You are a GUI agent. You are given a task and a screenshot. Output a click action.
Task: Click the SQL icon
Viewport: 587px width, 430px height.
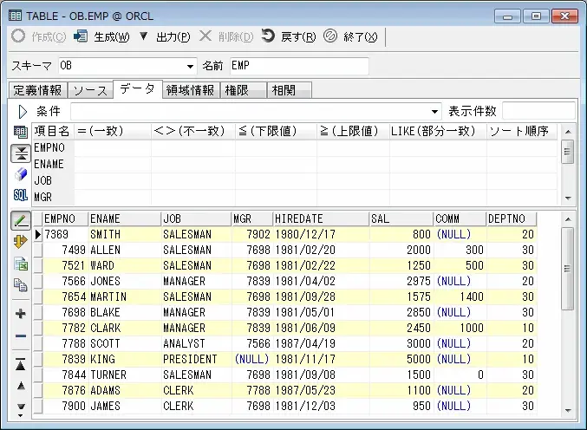(21, 195)
